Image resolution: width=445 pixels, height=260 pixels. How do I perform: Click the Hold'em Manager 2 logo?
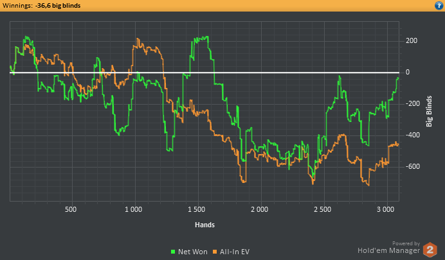(x=430, y=250)
